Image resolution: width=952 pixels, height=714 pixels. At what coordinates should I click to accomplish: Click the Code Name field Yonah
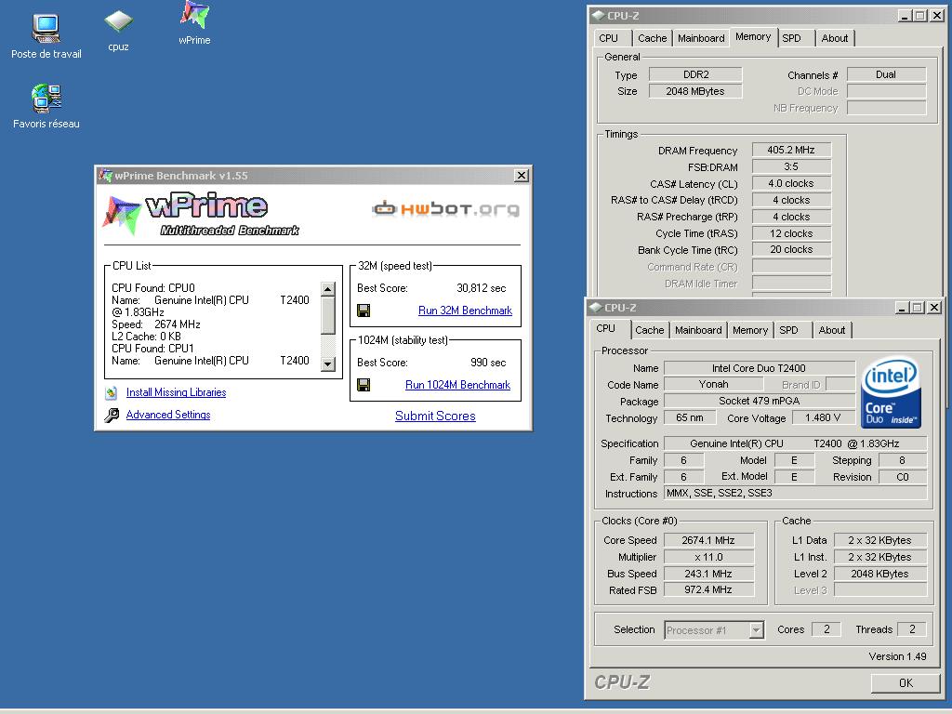coord(713,384)
